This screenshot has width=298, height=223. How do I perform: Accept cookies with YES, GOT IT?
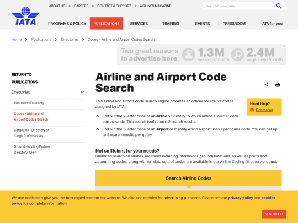pos(274,214)
